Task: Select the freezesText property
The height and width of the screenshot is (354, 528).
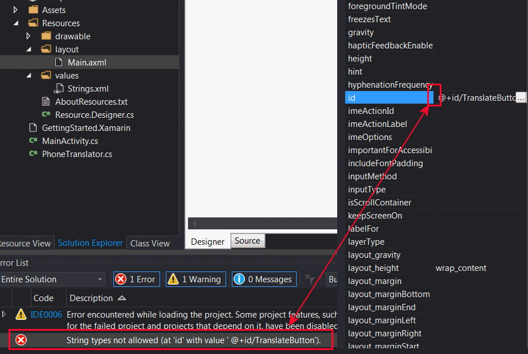Action: pyautogui.click(x=369, y=19)
